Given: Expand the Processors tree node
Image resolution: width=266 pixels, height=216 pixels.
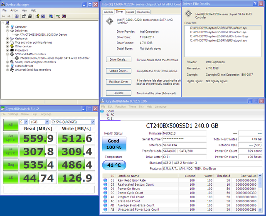Looking at the screenshot, I should pyautogui.click(x=7, y=50).
